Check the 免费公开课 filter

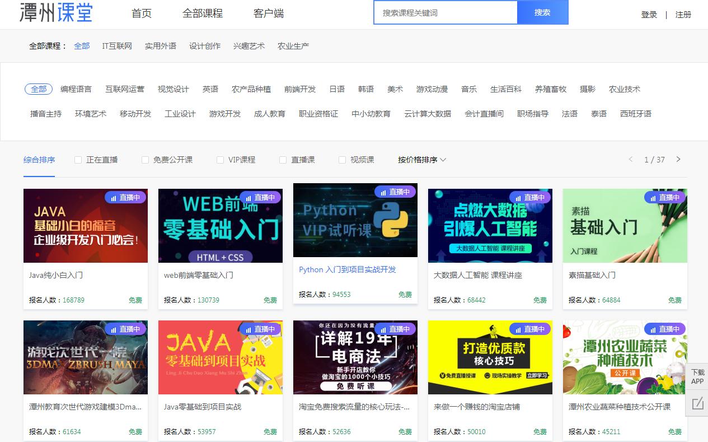[145, 160]
